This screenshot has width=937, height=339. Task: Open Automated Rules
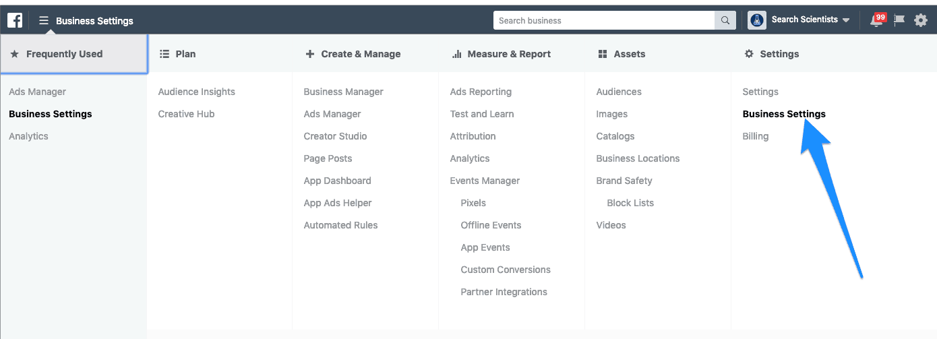[x=340, y=225]
